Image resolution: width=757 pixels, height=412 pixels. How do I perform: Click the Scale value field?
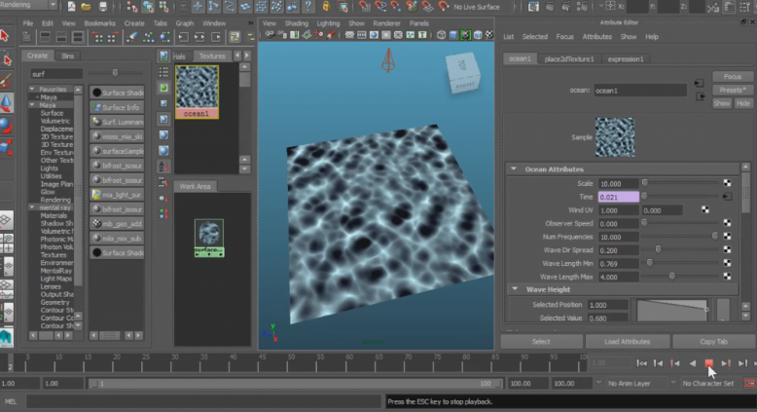pos(619,183)
